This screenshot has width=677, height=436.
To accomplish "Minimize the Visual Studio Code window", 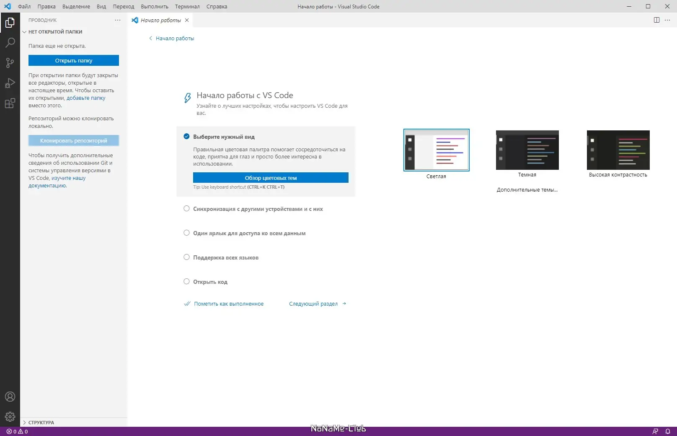I will pos(629,6).
